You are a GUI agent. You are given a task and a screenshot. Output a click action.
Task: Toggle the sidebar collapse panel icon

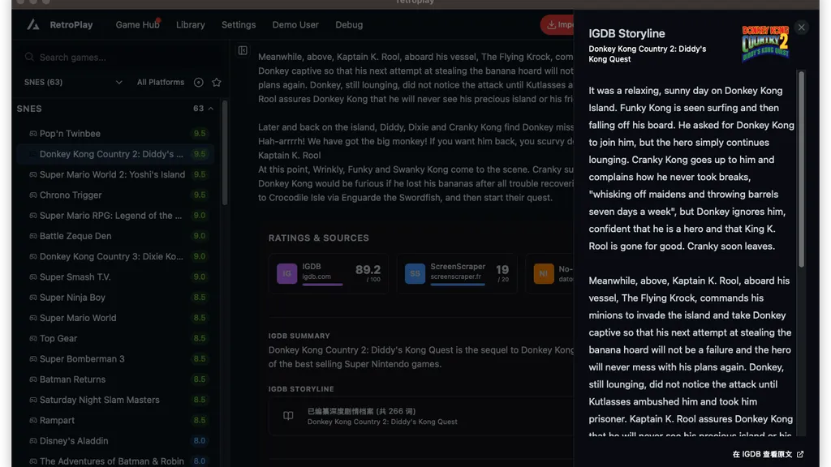click(242, 50)
